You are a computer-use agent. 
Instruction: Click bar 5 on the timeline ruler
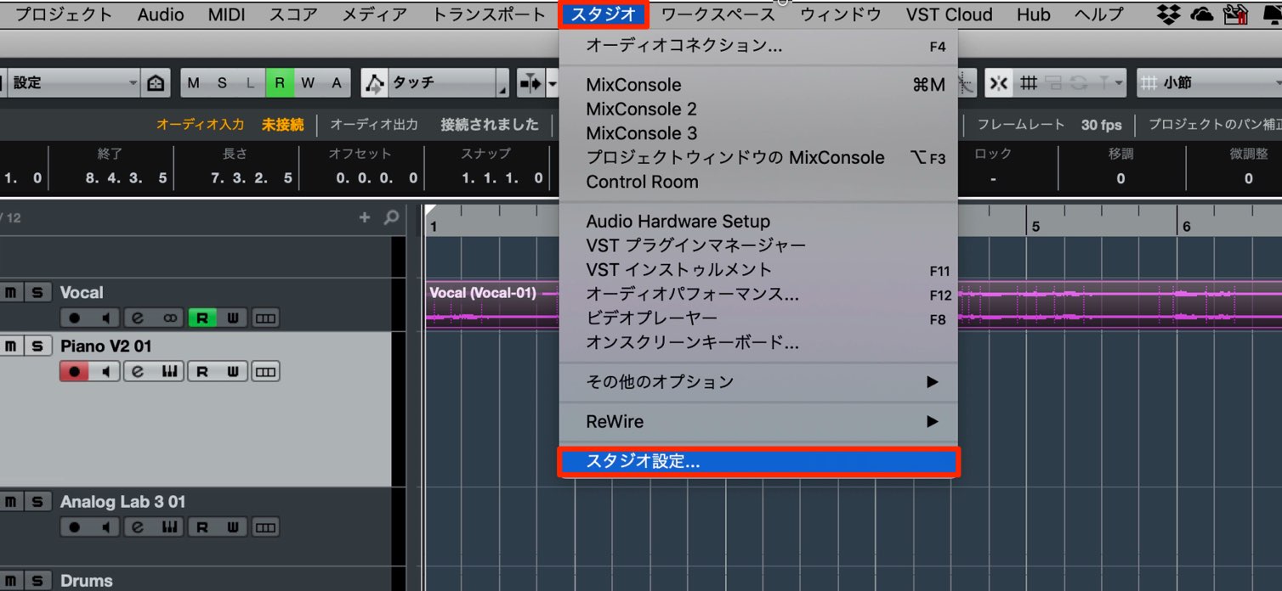click(1035, 226)
